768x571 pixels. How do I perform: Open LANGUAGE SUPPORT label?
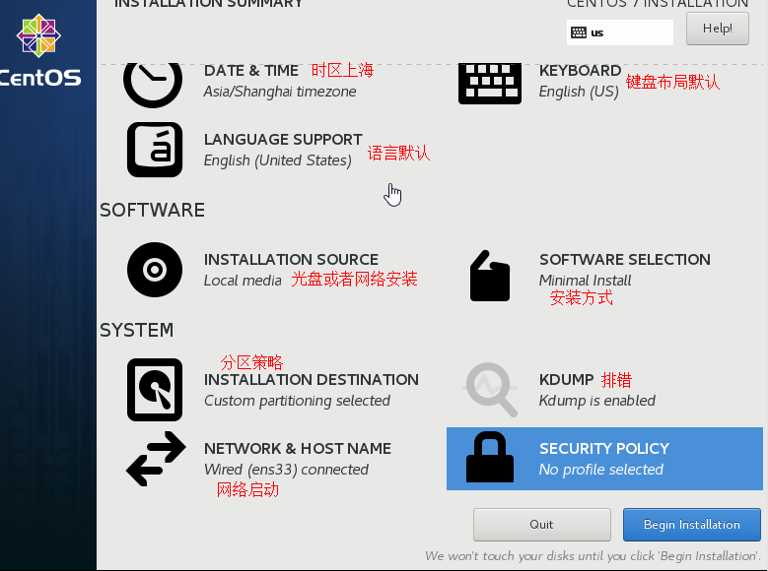tap(283, 140)
